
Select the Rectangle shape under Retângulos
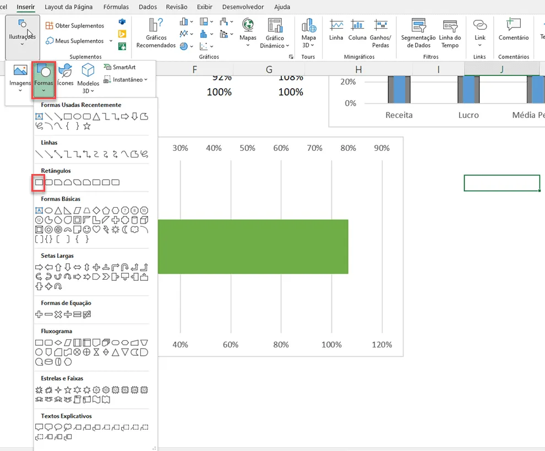point(39,182)
